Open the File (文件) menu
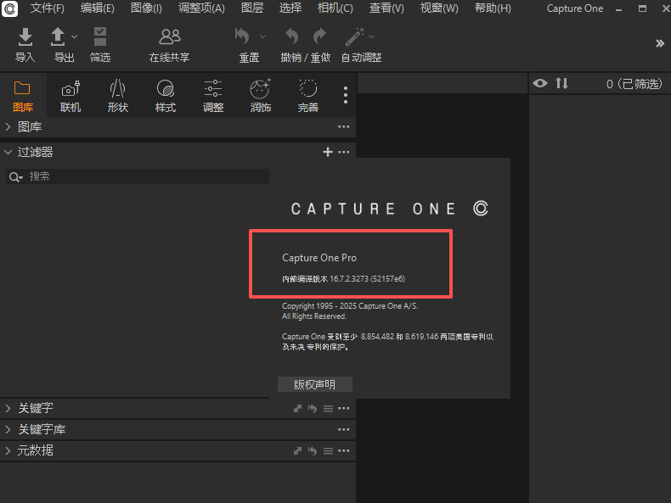The width and height of the screenshot is (671, 503). (x=47, y=8)
